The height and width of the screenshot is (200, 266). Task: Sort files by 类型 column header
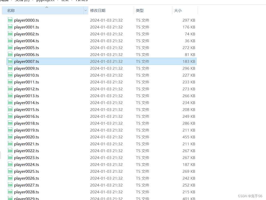coord(153,10)
